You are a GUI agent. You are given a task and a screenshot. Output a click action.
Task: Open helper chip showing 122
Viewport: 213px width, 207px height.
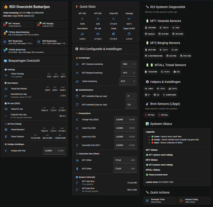(x=156, y=95)
